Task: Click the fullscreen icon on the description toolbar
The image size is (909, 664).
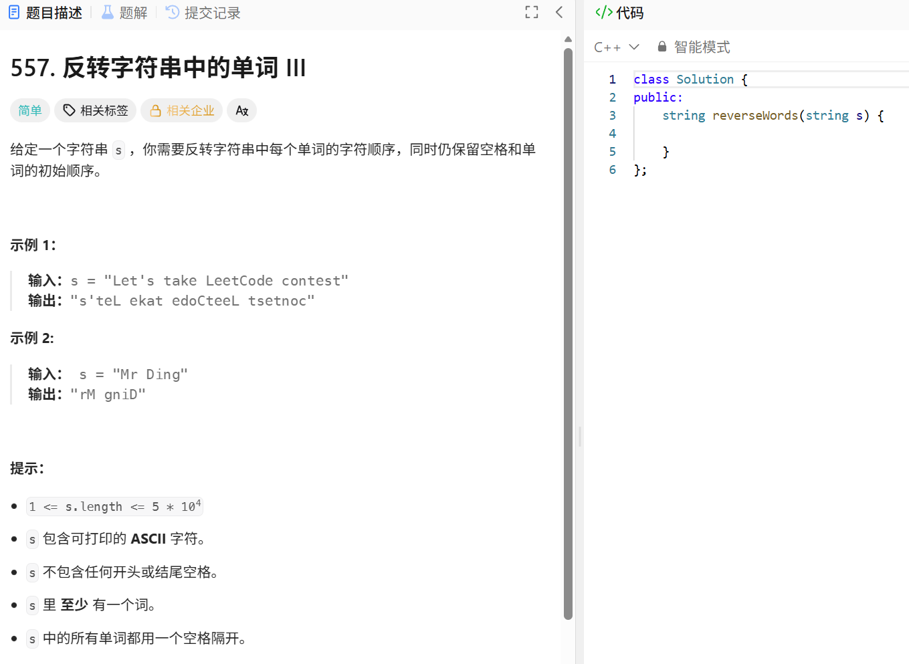Action: coord(531,11)
